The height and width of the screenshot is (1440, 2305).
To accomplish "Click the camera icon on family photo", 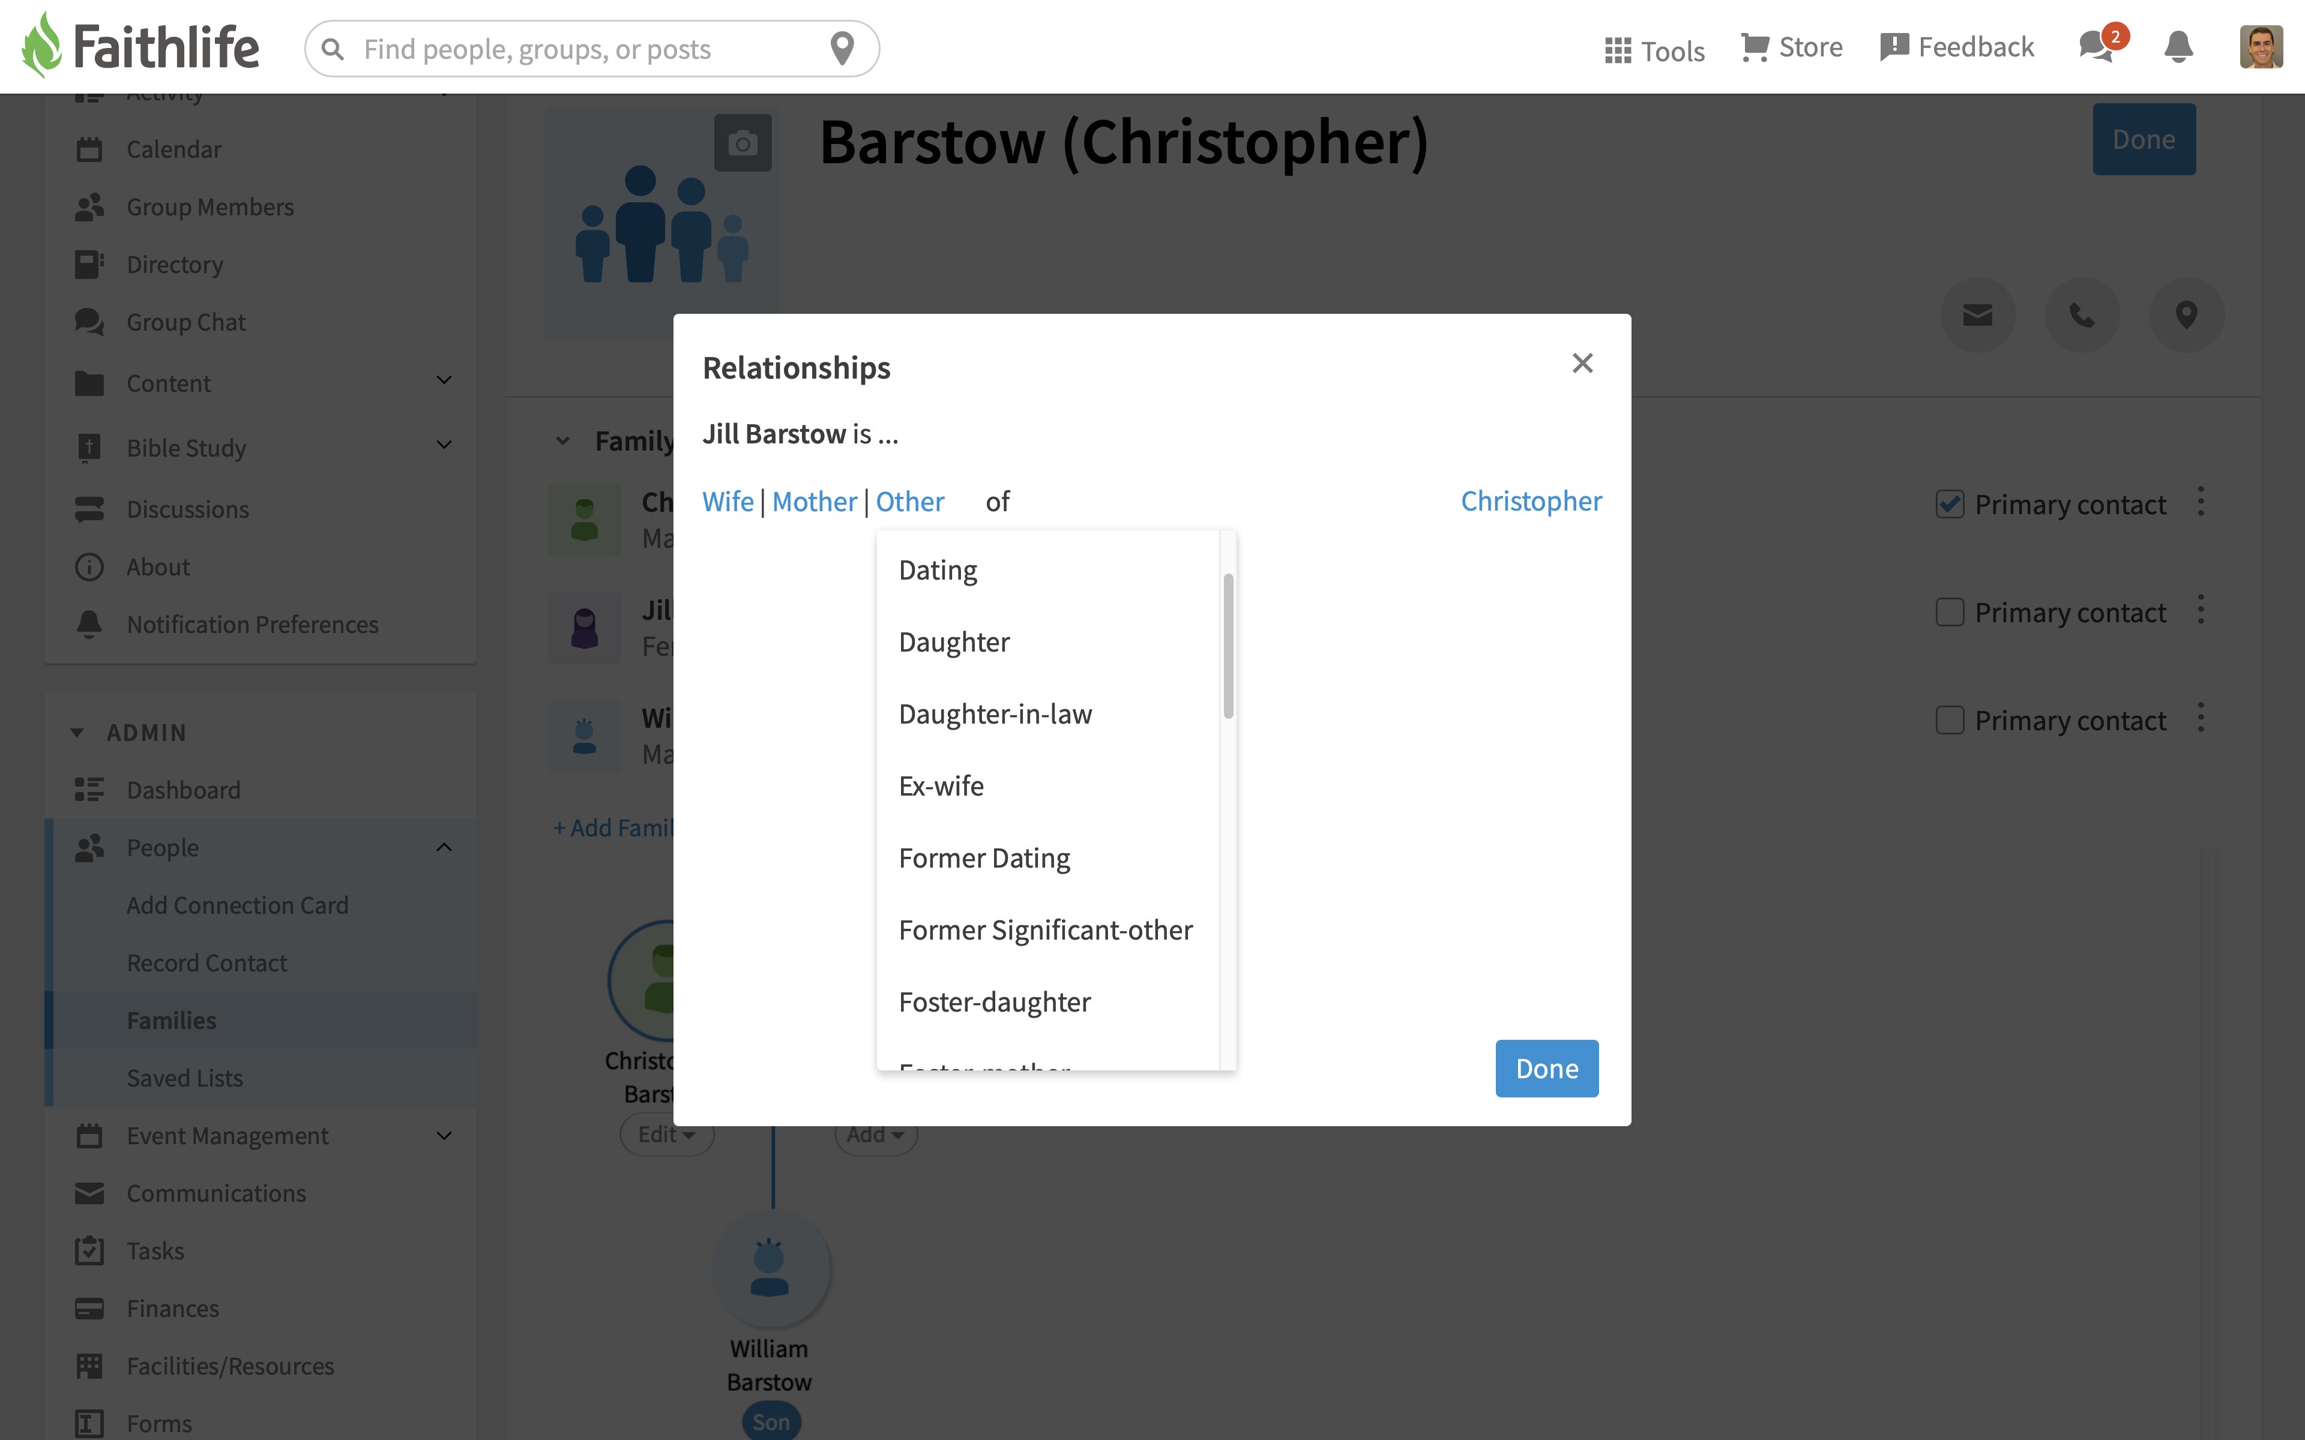I will pos(743,143).
